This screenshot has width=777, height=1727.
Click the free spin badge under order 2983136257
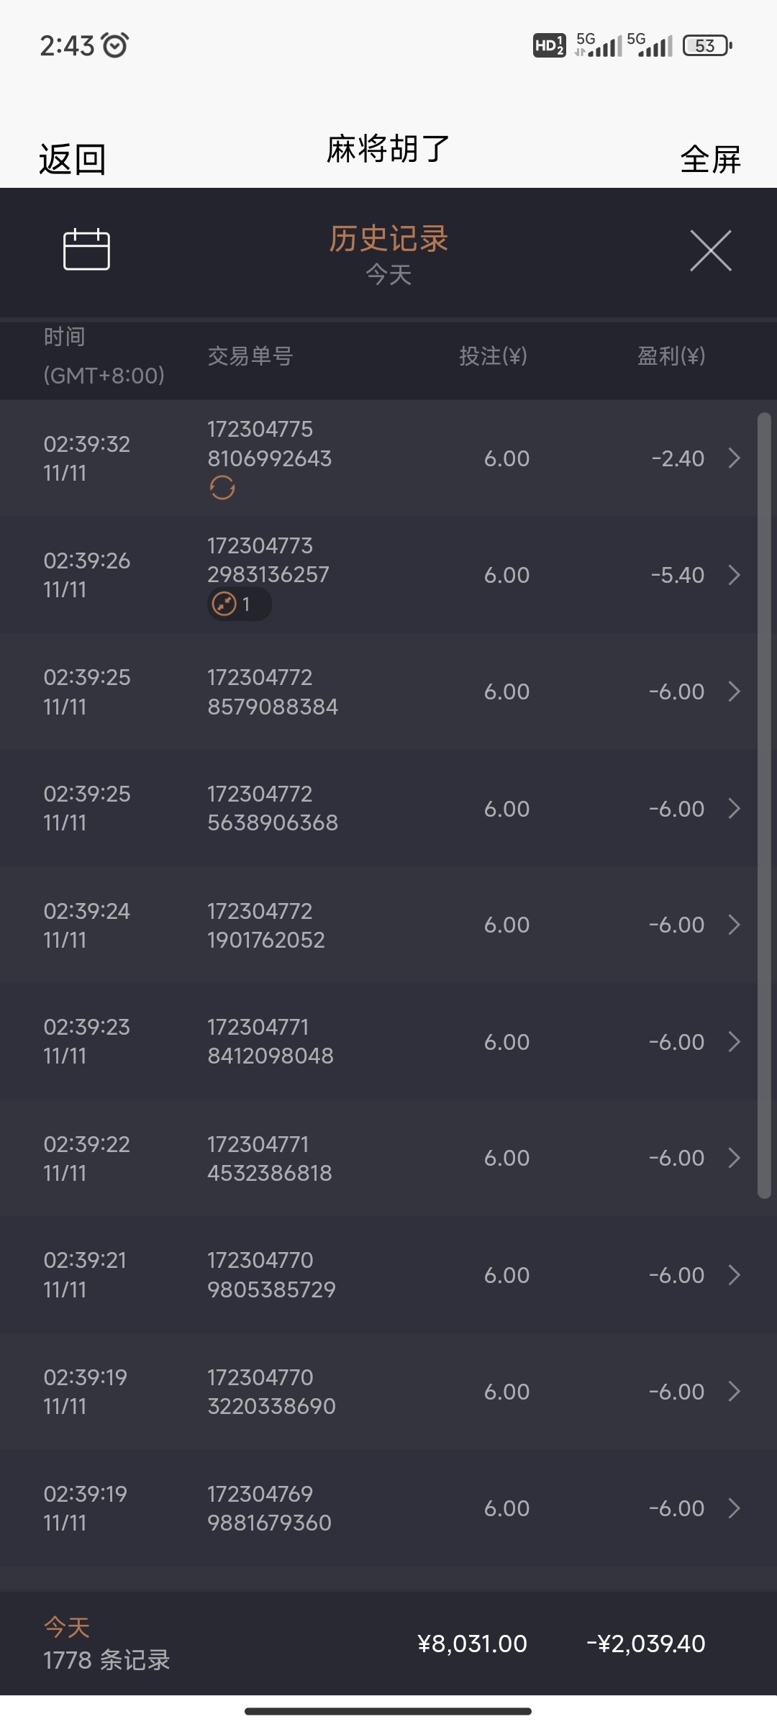point(238,604)
